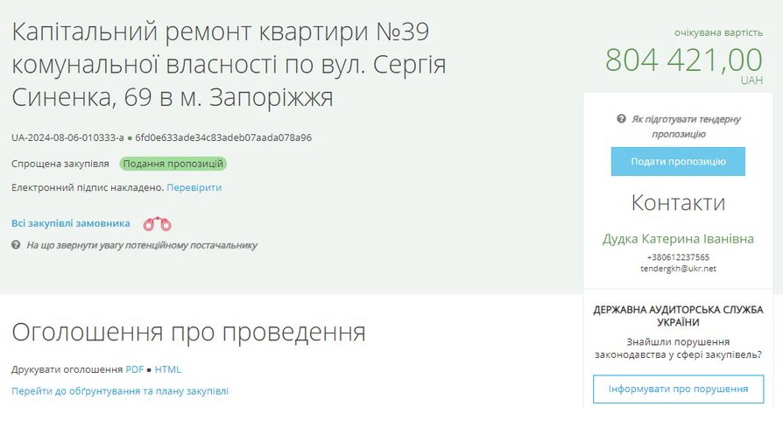Click the red binoculars icon beside customer purchases

click(157, 223)
